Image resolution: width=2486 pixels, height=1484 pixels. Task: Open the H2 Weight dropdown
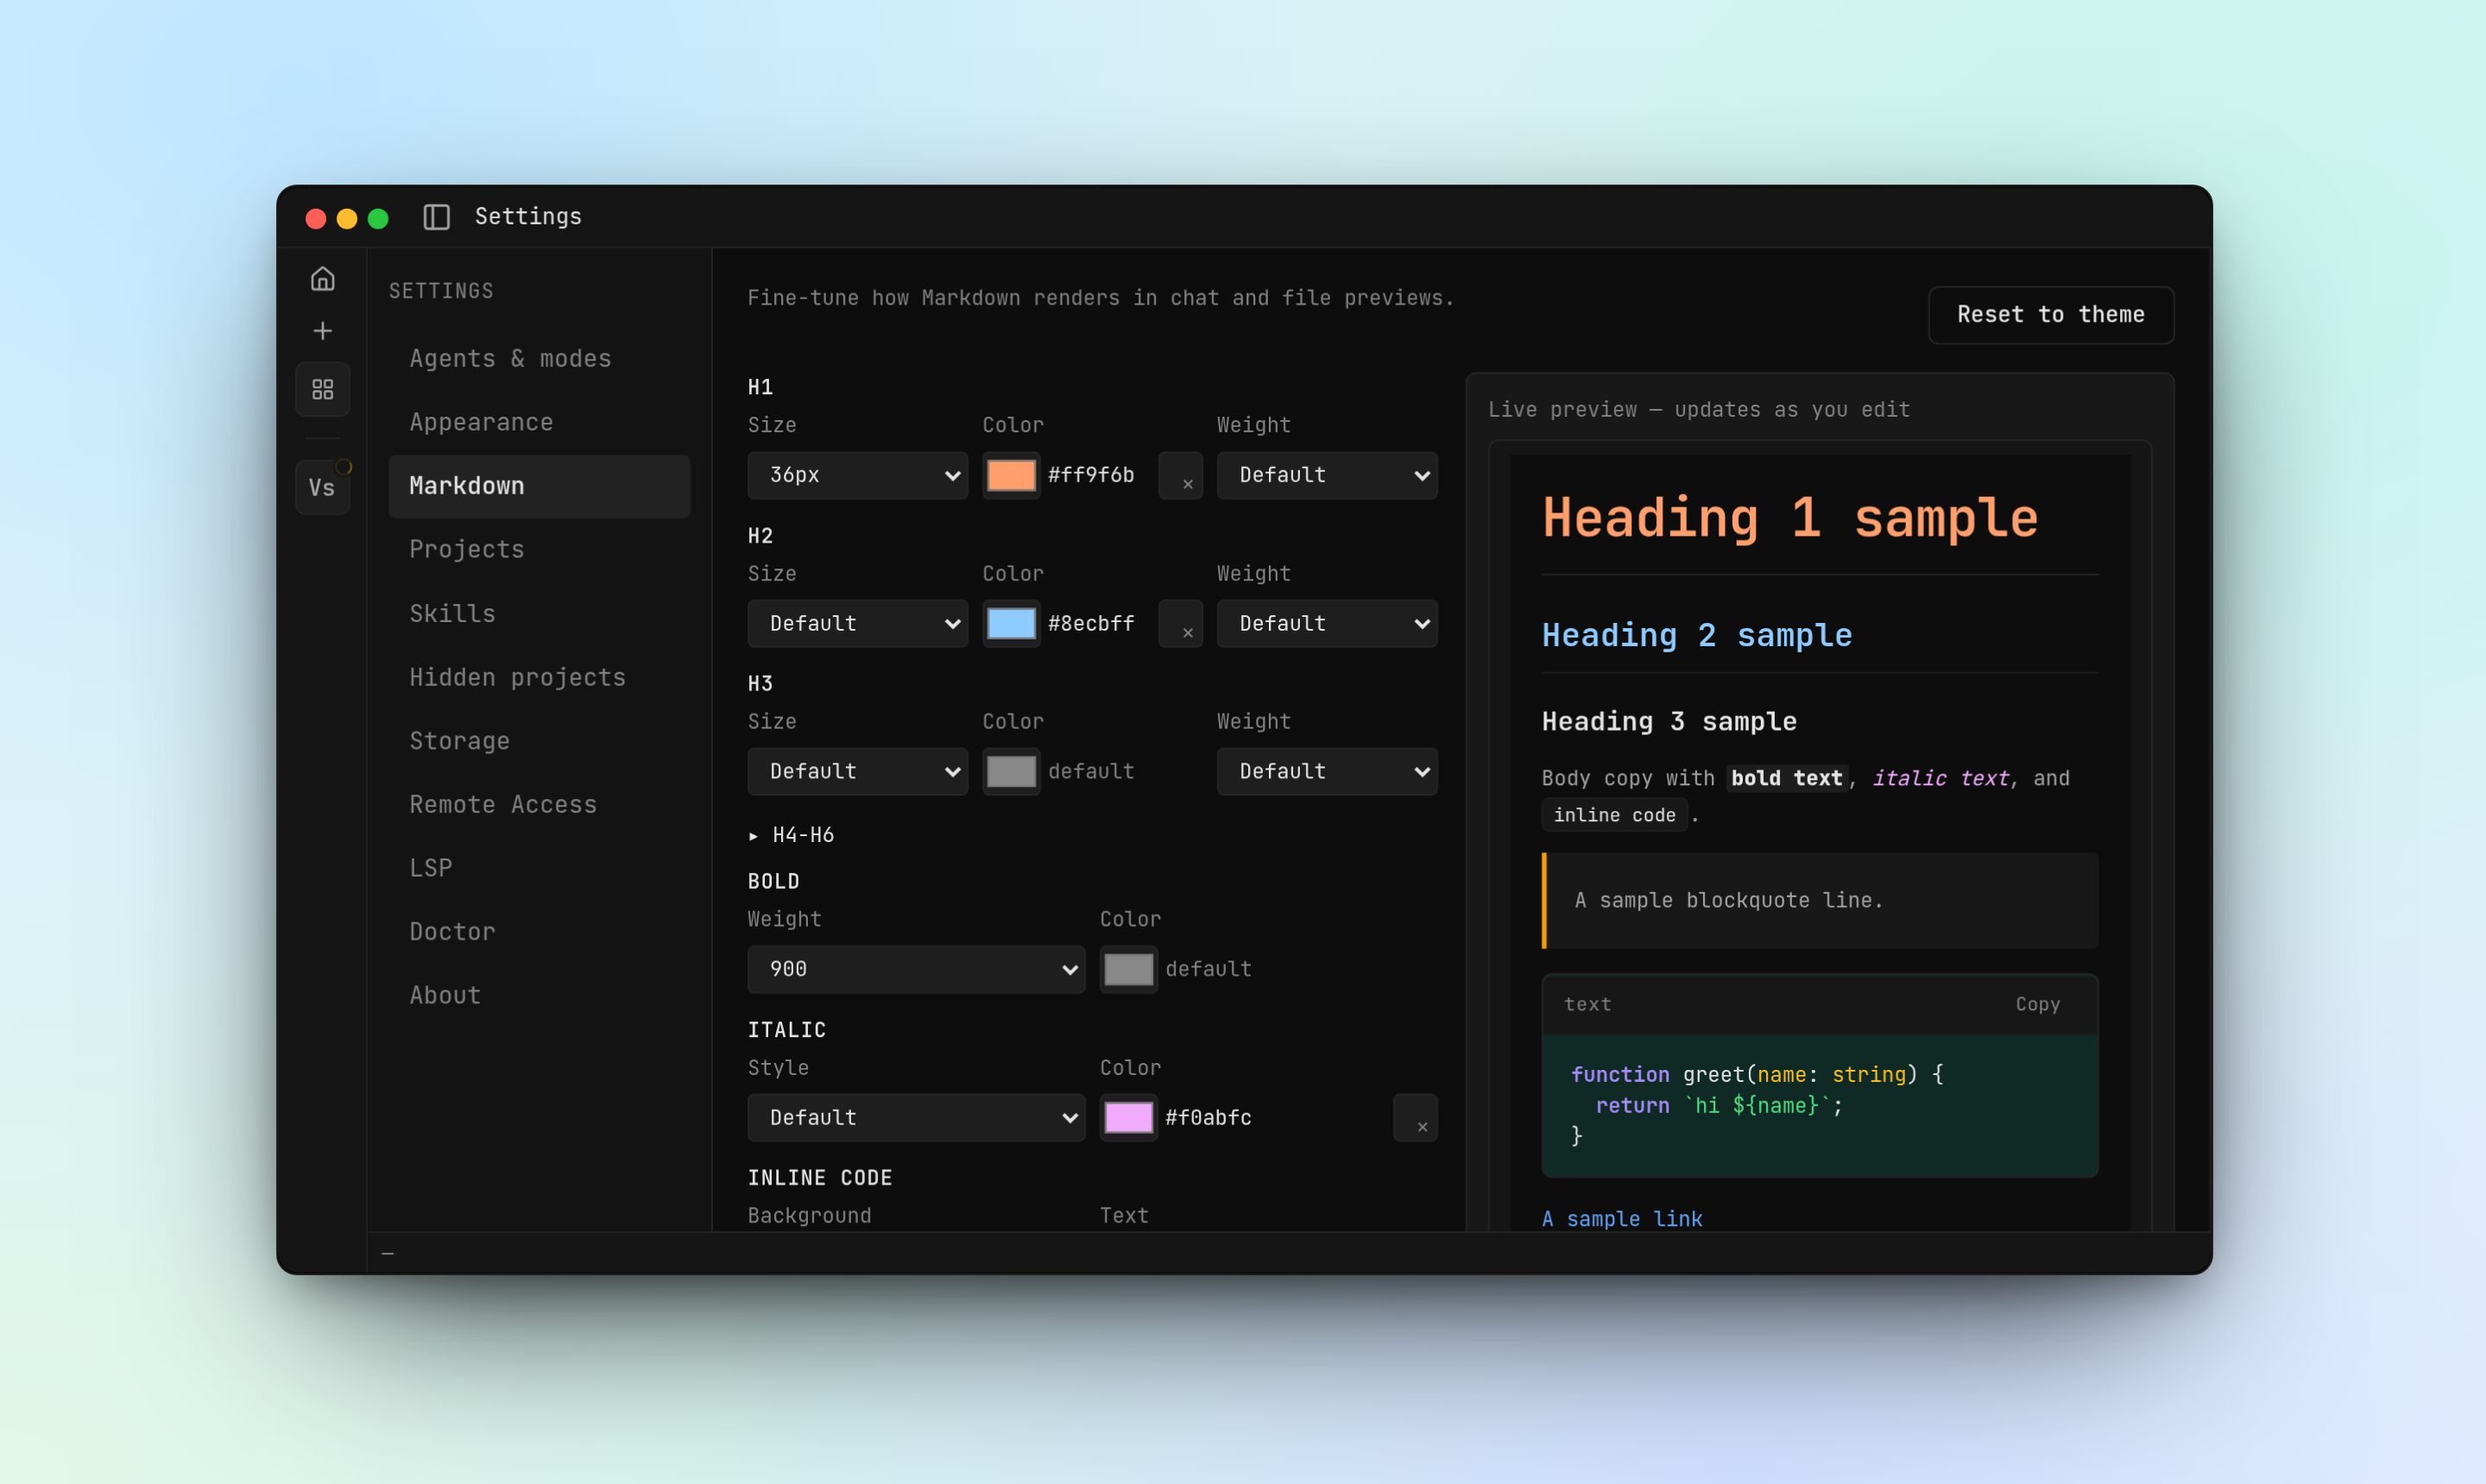tap(1327, 624)
